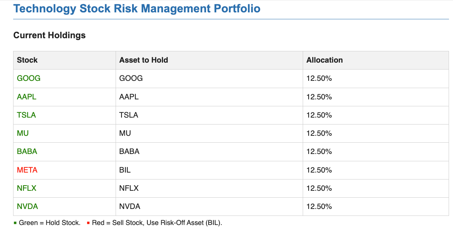
Task: Click the Allocation column header
Action: 324,60
